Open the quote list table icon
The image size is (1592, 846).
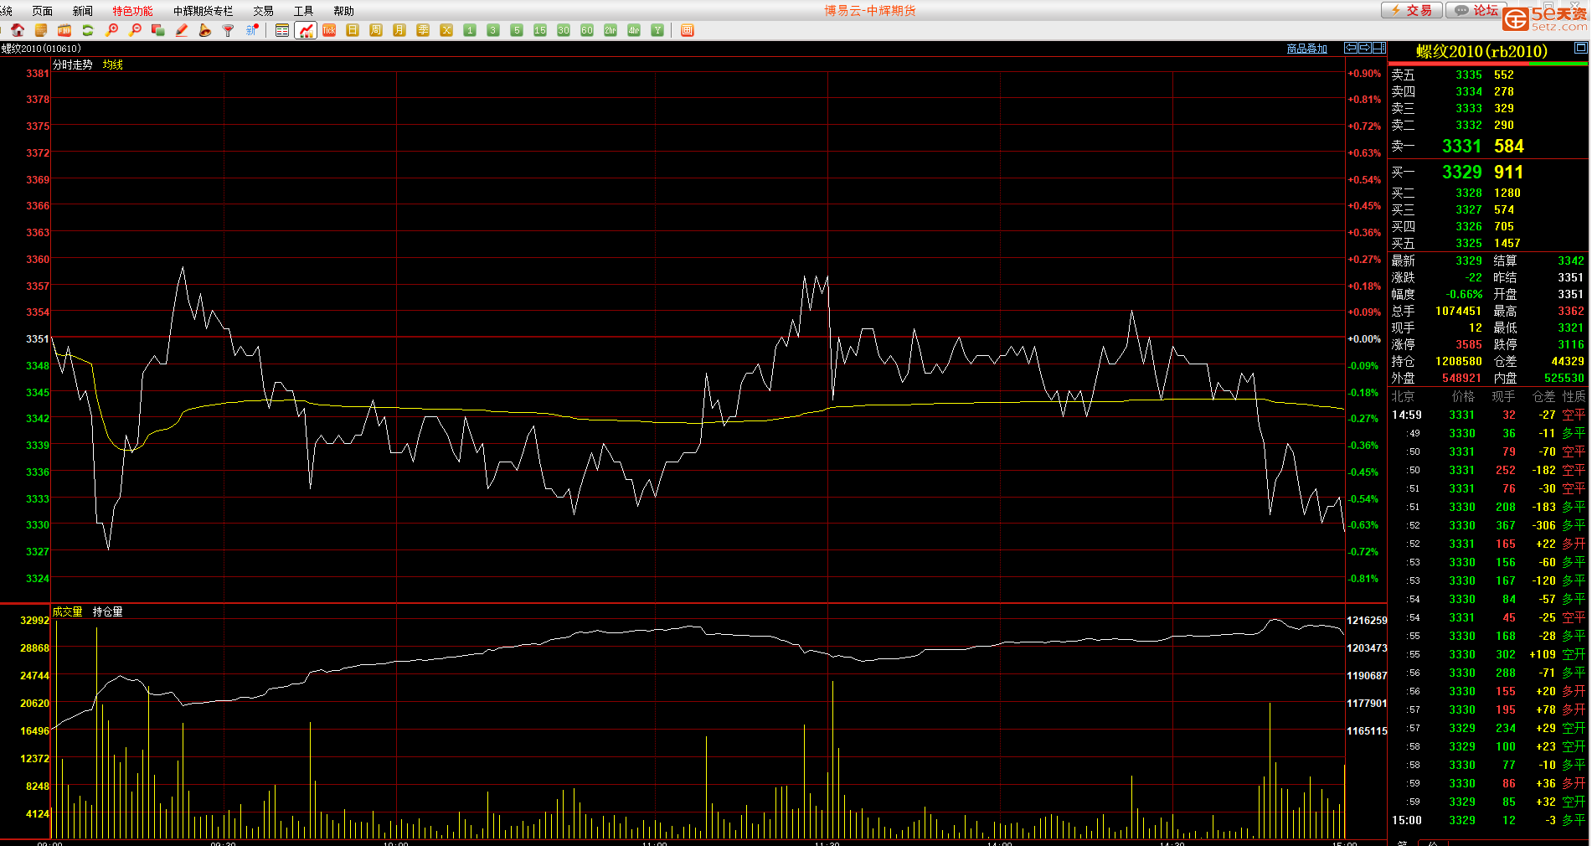(282, 30)
